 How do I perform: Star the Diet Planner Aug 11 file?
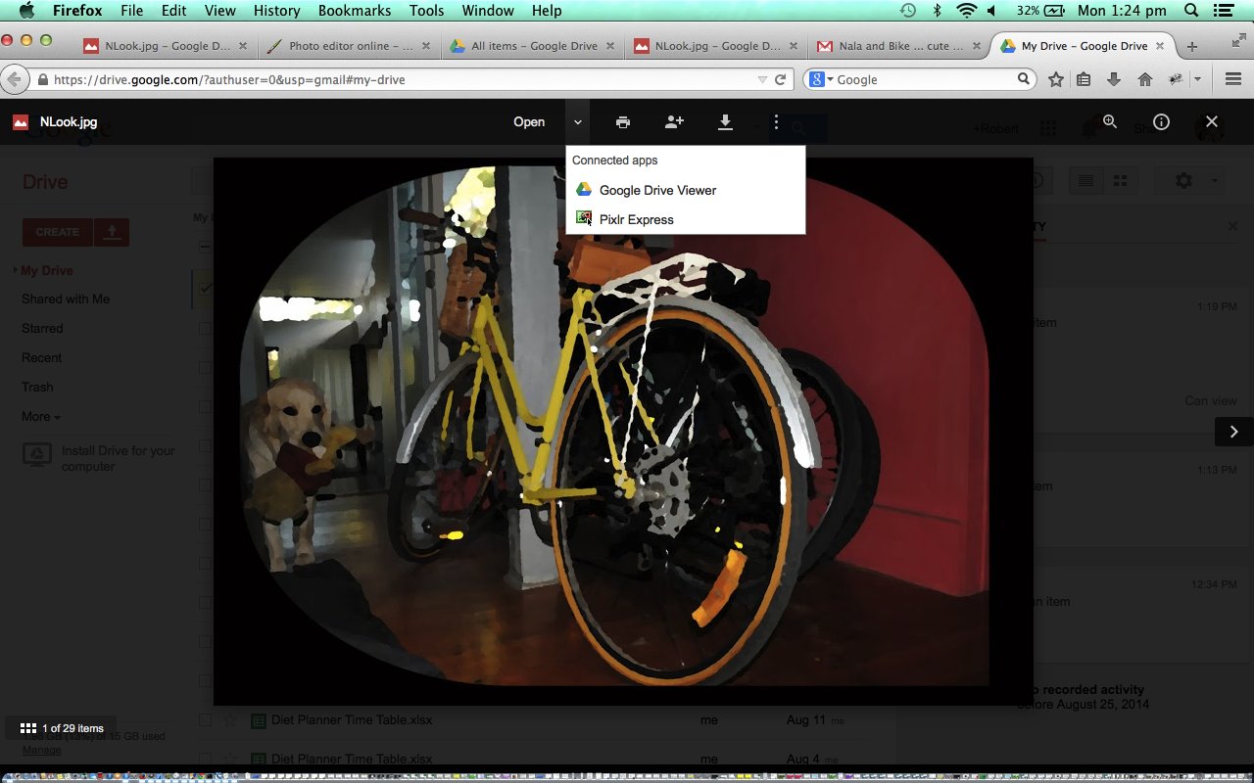point(230,720)
